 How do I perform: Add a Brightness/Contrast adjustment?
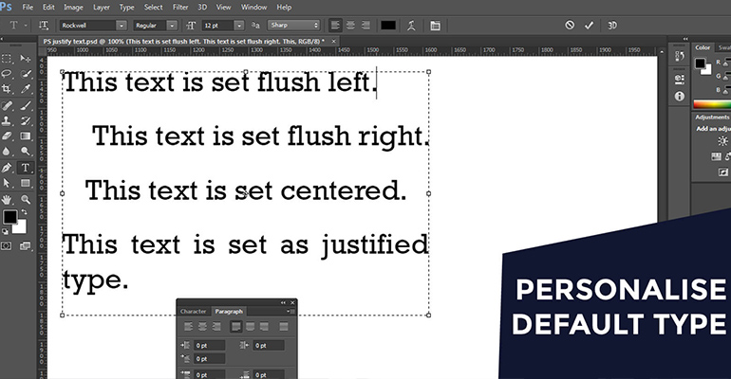722,141
